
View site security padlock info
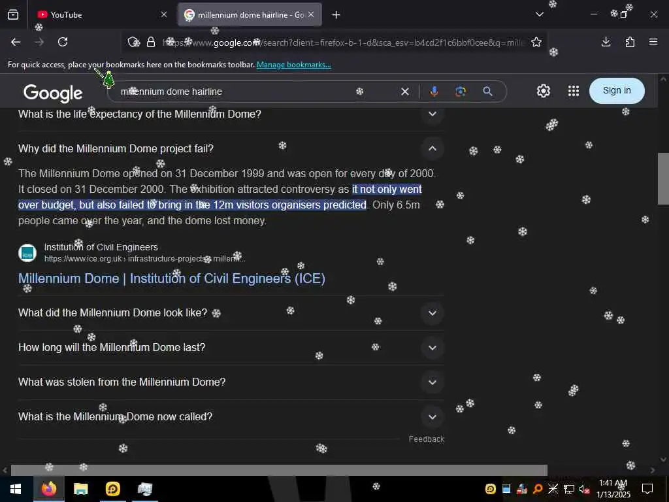151,42
